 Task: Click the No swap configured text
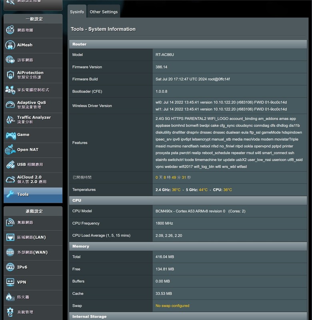pyautogui.click(x=172, y=306)
